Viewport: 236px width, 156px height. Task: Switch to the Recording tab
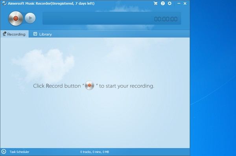pyautogui.click(x=14, y=34)
